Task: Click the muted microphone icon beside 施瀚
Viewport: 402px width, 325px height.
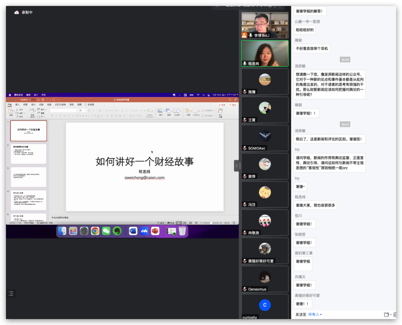Action: click(x=245, y=92)
